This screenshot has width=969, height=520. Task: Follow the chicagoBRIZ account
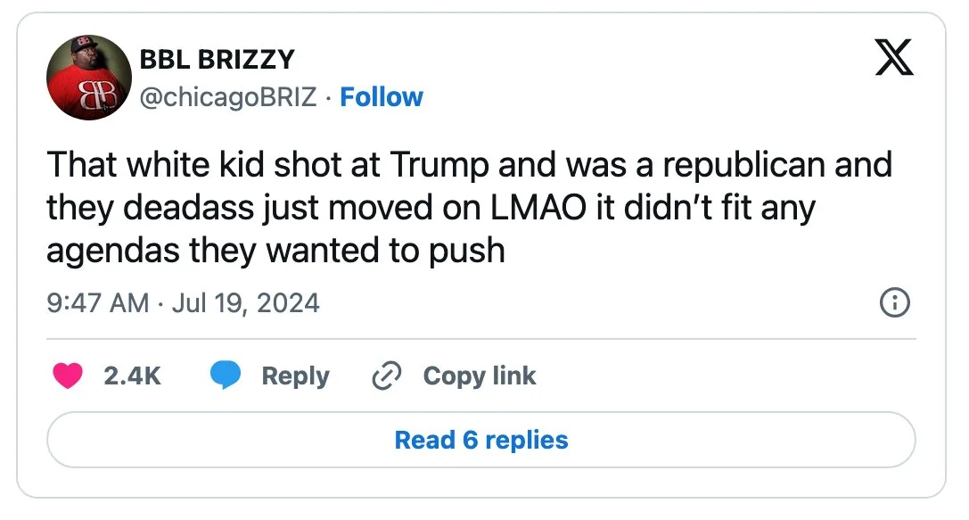click(382, 96)
